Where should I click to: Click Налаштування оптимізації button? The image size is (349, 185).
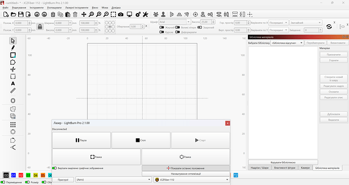click(186, 174)
